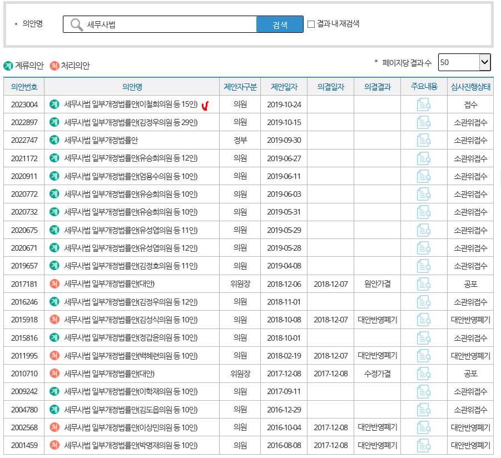Open summary icon for bill 2020732
Viewport: 501px width, 458px height.
[x=424, y=212]
